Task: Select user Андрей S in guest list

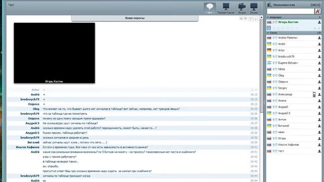Action: pos(284,113)
